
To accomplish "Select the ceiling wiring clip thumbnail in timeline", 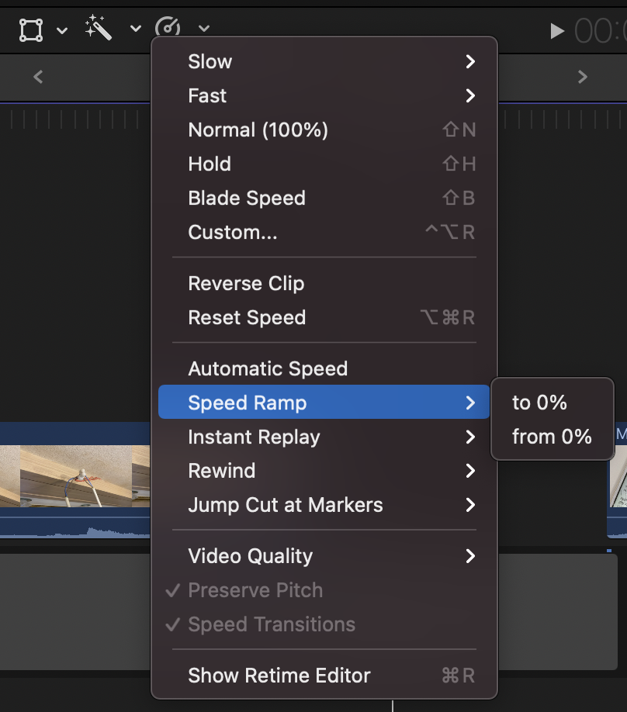I will (x=75, y=476).
